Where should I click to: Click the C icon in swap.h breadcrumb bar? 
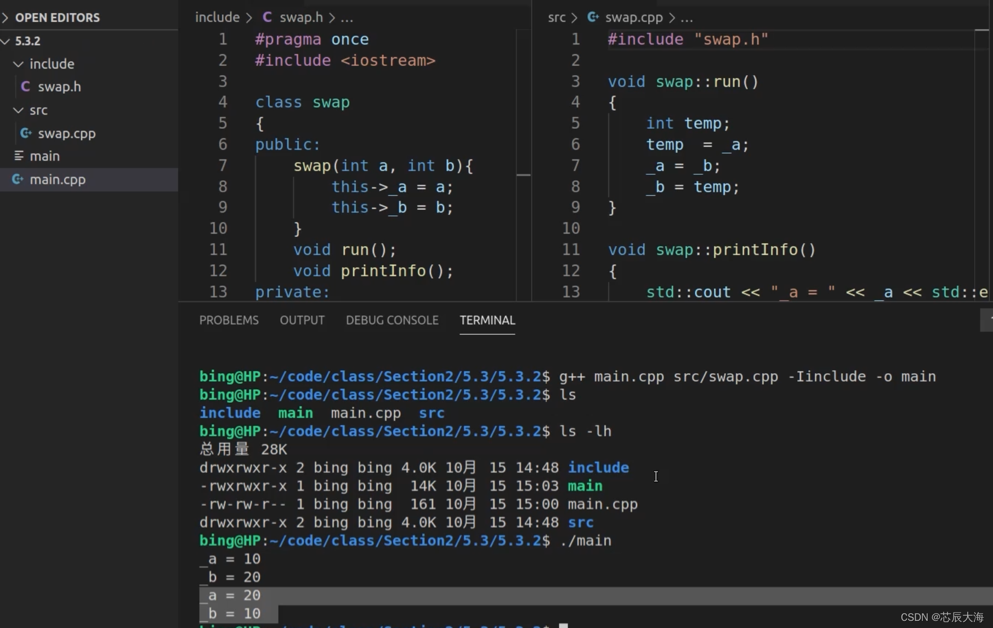point(266,17)
